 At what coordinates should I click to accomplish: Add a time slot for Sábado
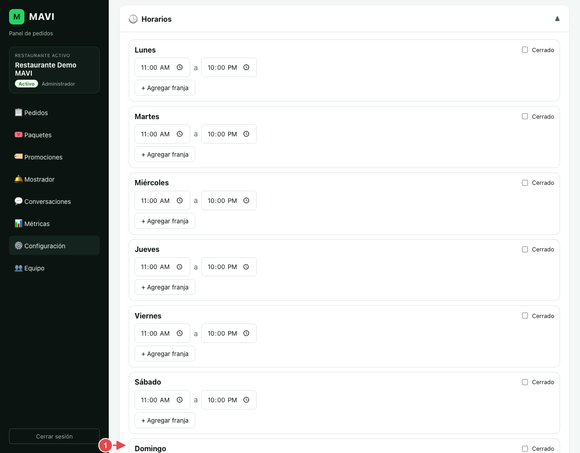pyautogui.click(x=165, y=420)
